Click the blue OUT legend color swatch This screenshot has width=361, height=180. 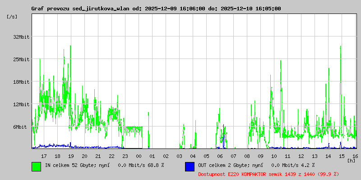[x=190, y=166]
